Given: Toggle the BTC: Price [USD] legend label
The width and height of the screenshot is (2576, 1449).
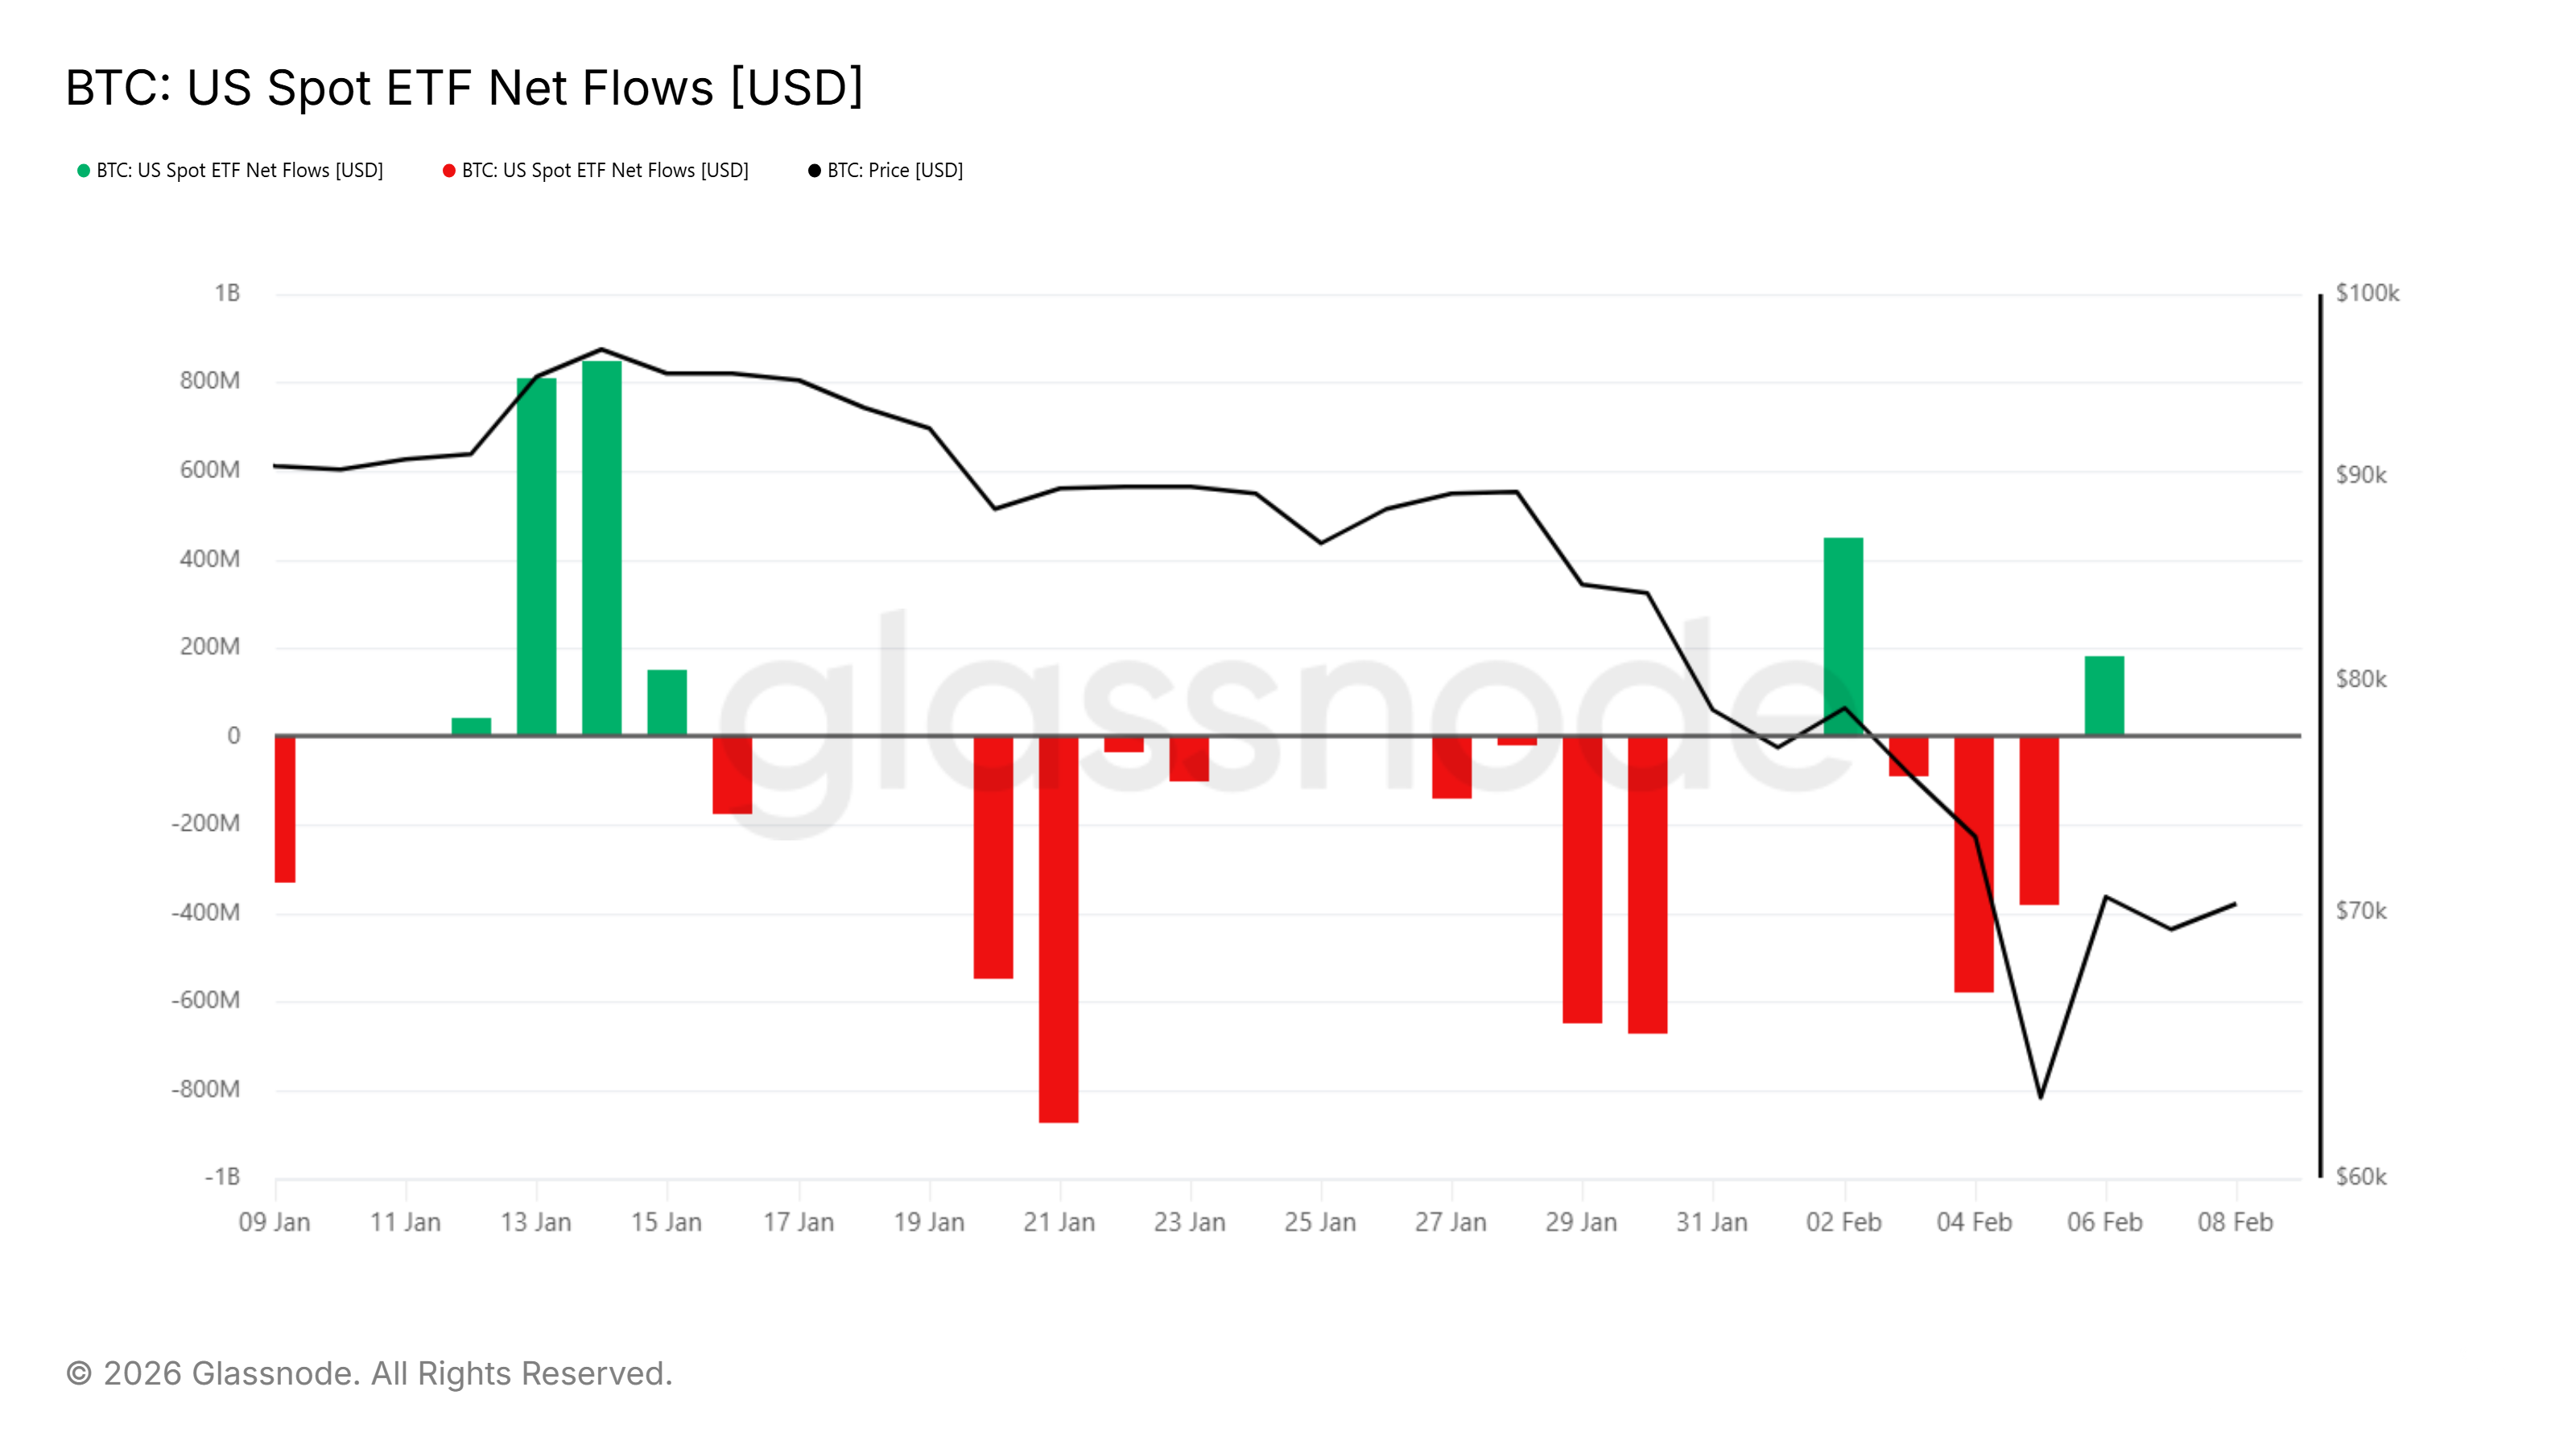Looking at the screenshot, I should point(894,171).
